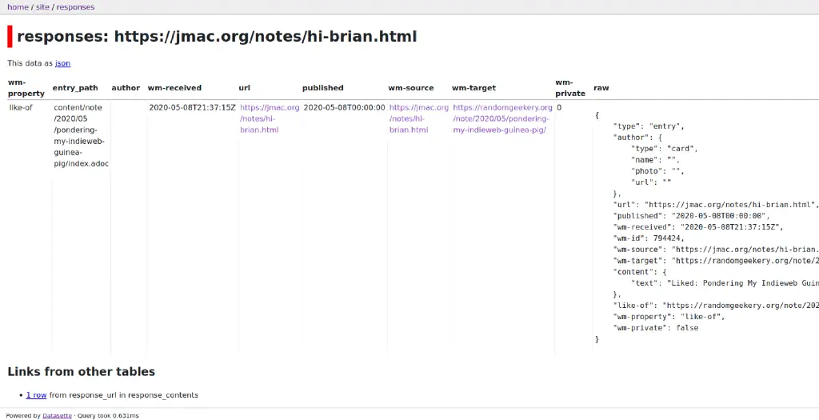The height and width of the screenshot is (420, 819).
Task: Select the entry_path column header
Action: pos(75,88)
